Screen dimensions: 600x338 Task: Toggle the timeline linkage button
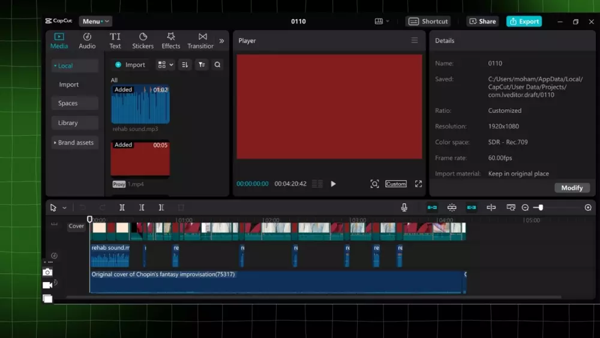point(472,207)
